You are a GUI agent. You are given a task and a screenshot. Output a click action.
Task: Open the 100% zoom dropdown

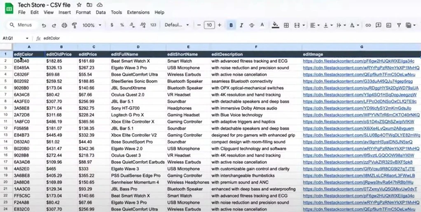click(x=92, y=25)
